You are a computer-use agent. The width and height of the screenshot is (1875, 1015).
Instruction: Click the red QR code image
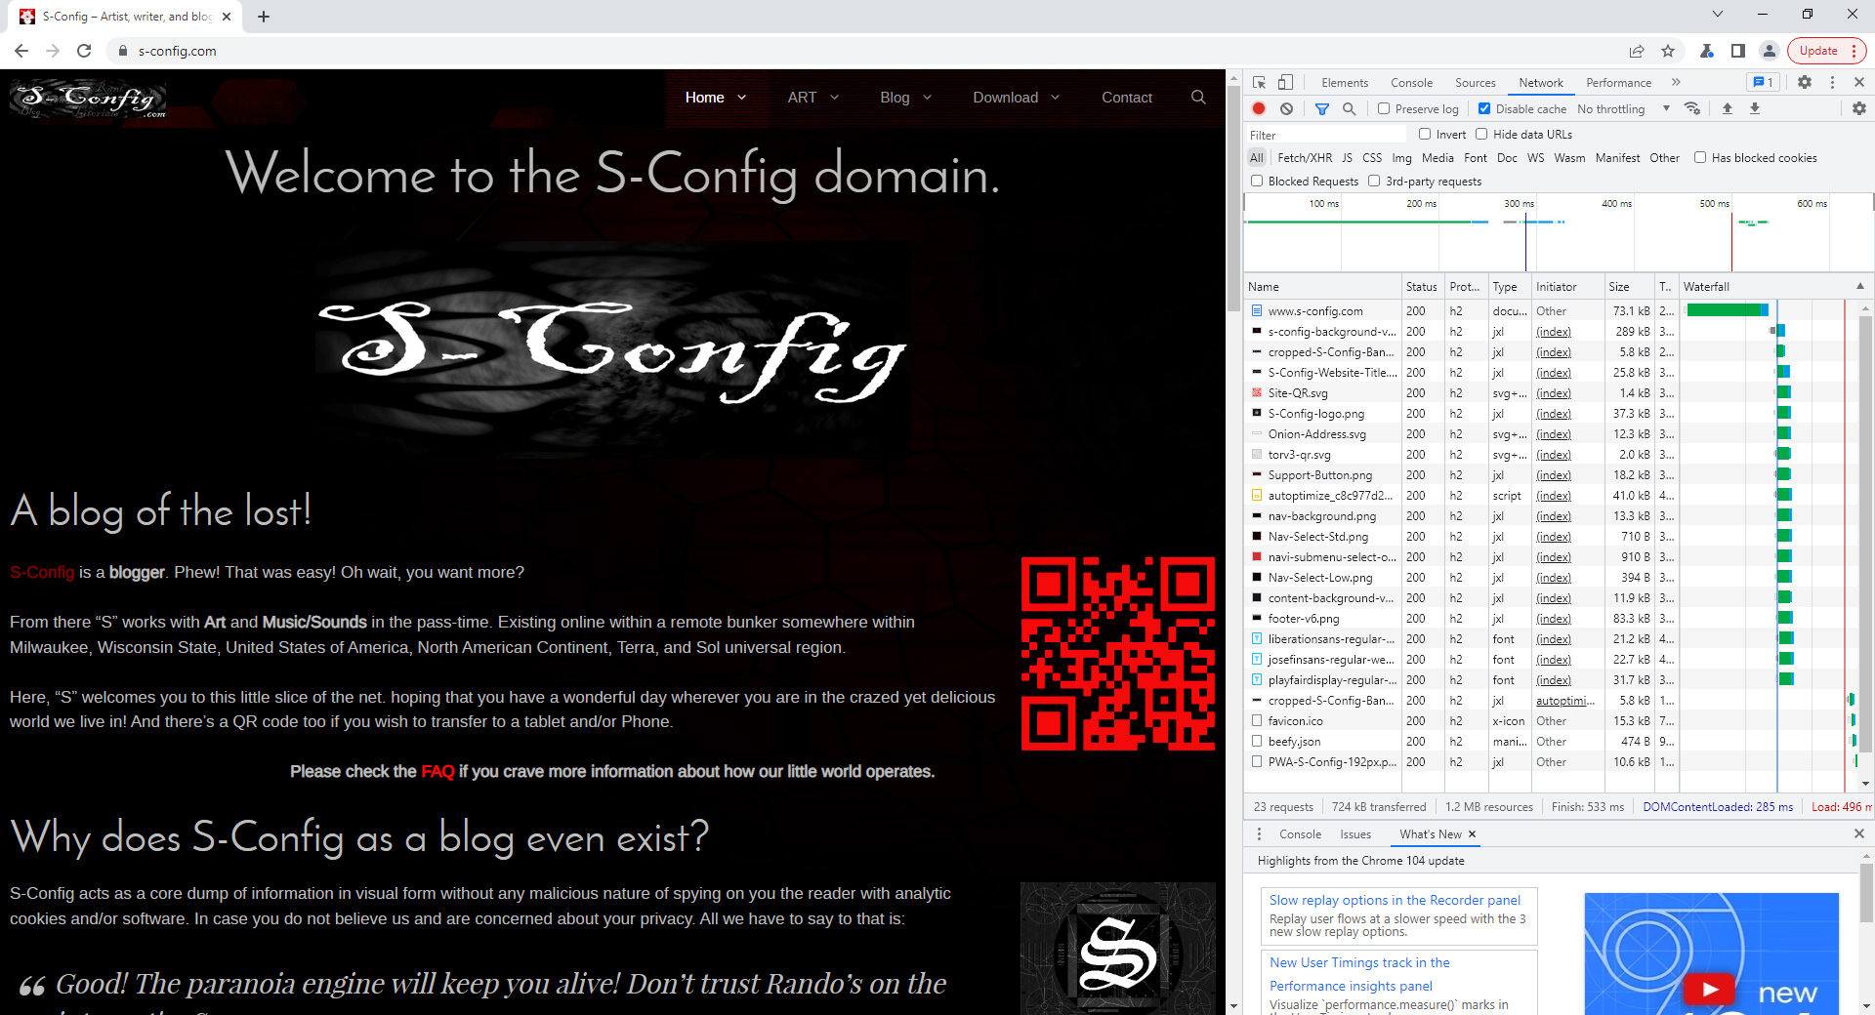pos(1118,654)
